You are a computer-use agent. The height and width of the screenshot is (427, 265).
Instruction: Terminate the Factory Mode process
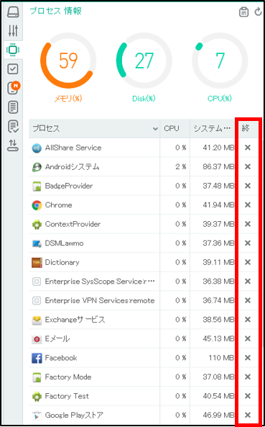[247, 377]
